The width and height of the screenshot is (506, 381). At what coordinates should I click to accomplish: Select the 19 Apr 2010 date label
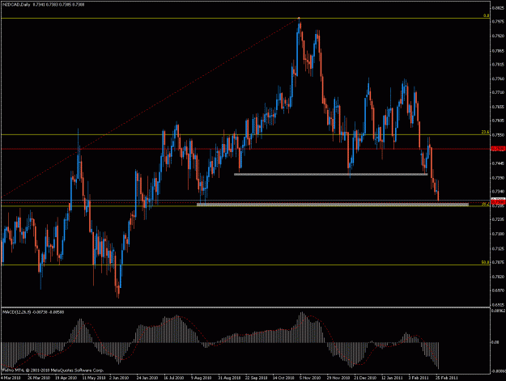pos(66,378)
